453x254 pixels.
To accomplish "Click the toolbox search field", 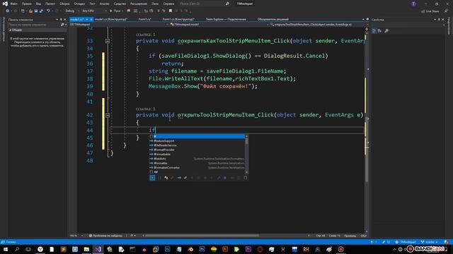I will coord(34,25).
